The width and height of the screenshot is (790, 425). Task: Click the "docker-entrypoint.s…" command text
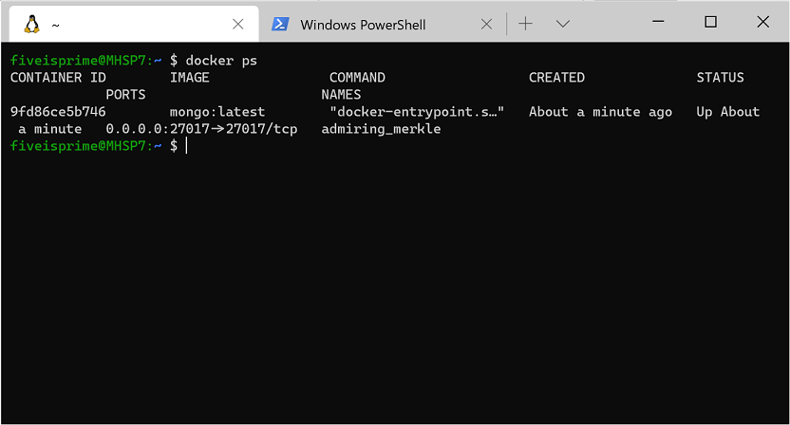click(x=417, y=112)
